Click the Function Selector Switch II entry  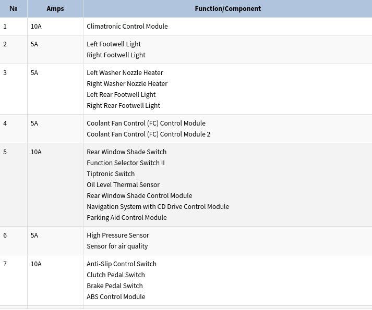126,163
